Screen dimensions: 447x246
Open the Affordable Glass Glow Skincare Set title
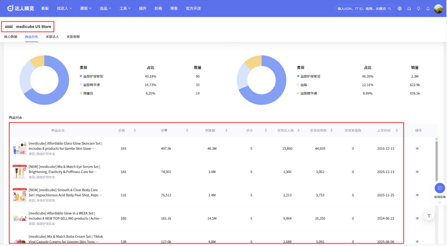point(65,146)
